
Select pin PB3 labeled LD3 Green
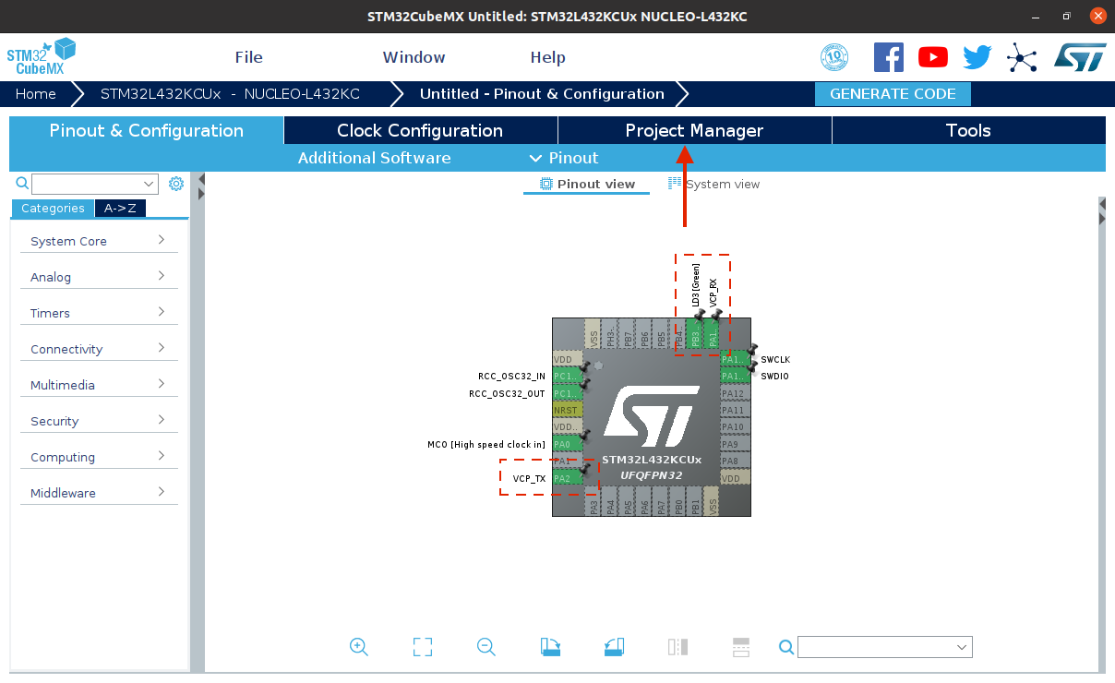coord(697,334)
